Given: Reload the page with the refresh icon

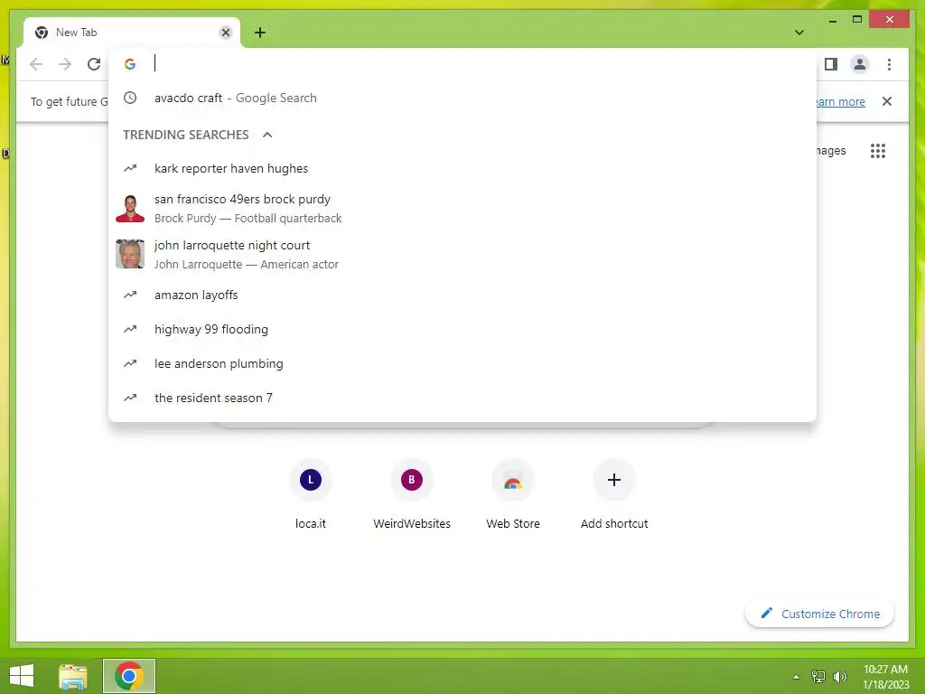Looking at the screenshot, I should click(94, 64).
